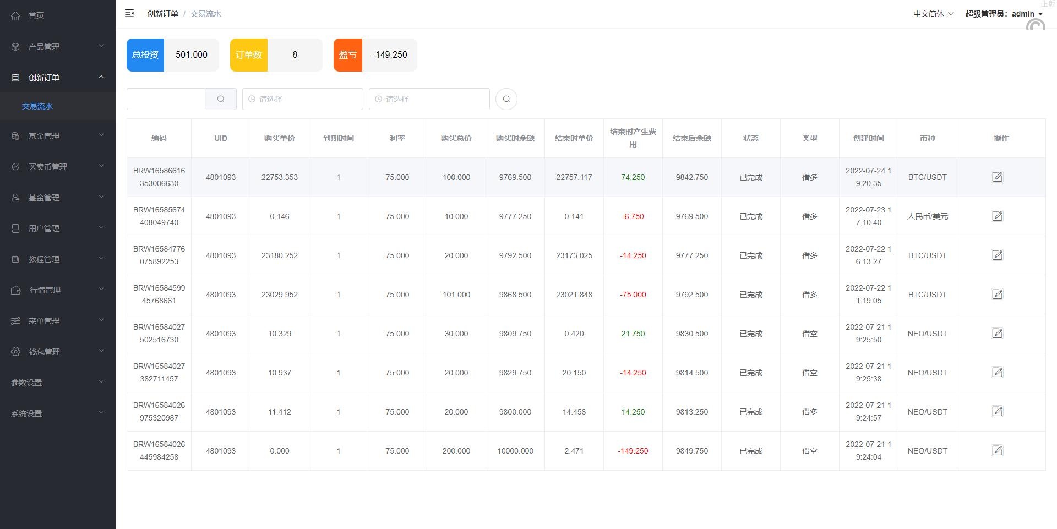Select 交易流水 in the sidebar
This screenshot has width=1057, height=529.
(37, 106)
